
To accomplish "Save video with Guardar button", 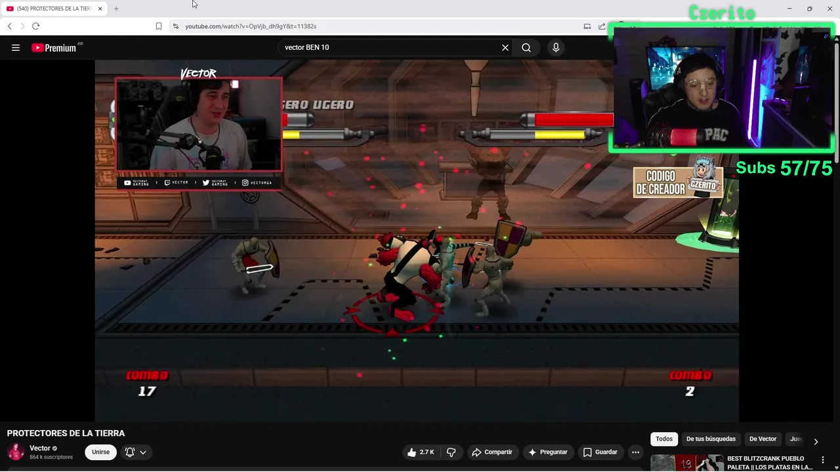I will pyautogui.click(x=600, y=452).
